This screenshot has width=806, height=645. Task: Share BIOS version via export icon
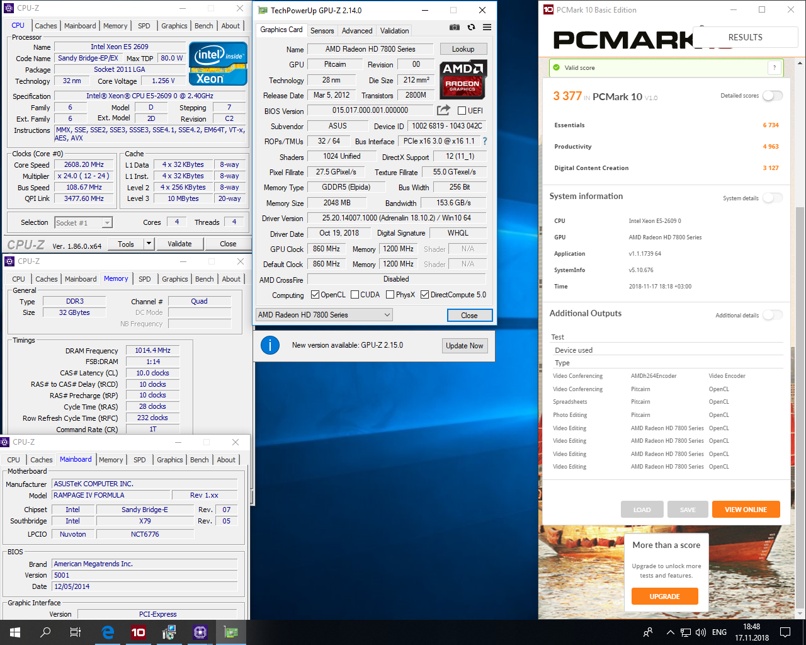coord(443,110)
